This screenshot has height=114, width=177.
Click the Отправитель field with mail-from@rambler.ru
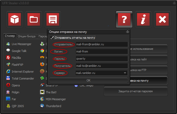[102, 45]
